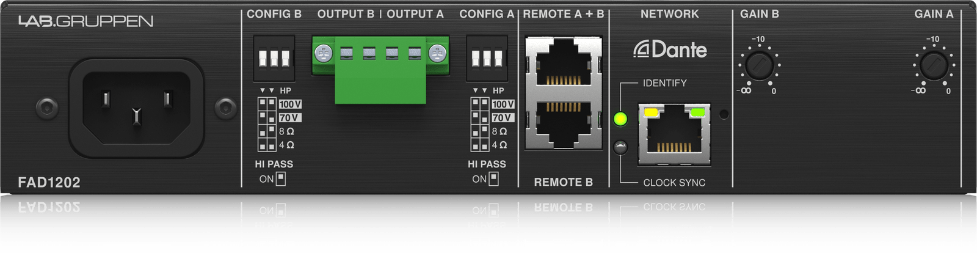Click the Clock Sync LED indicator
977x253 pixels.
coord(620,147)
